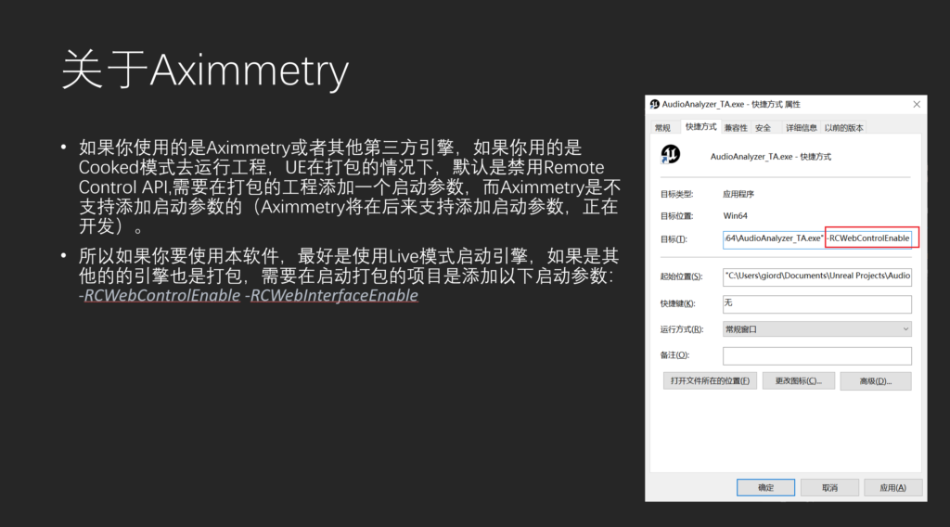Click the 取消 cancel button
This screenshot has height=527, width=950.
click(829, 488)
